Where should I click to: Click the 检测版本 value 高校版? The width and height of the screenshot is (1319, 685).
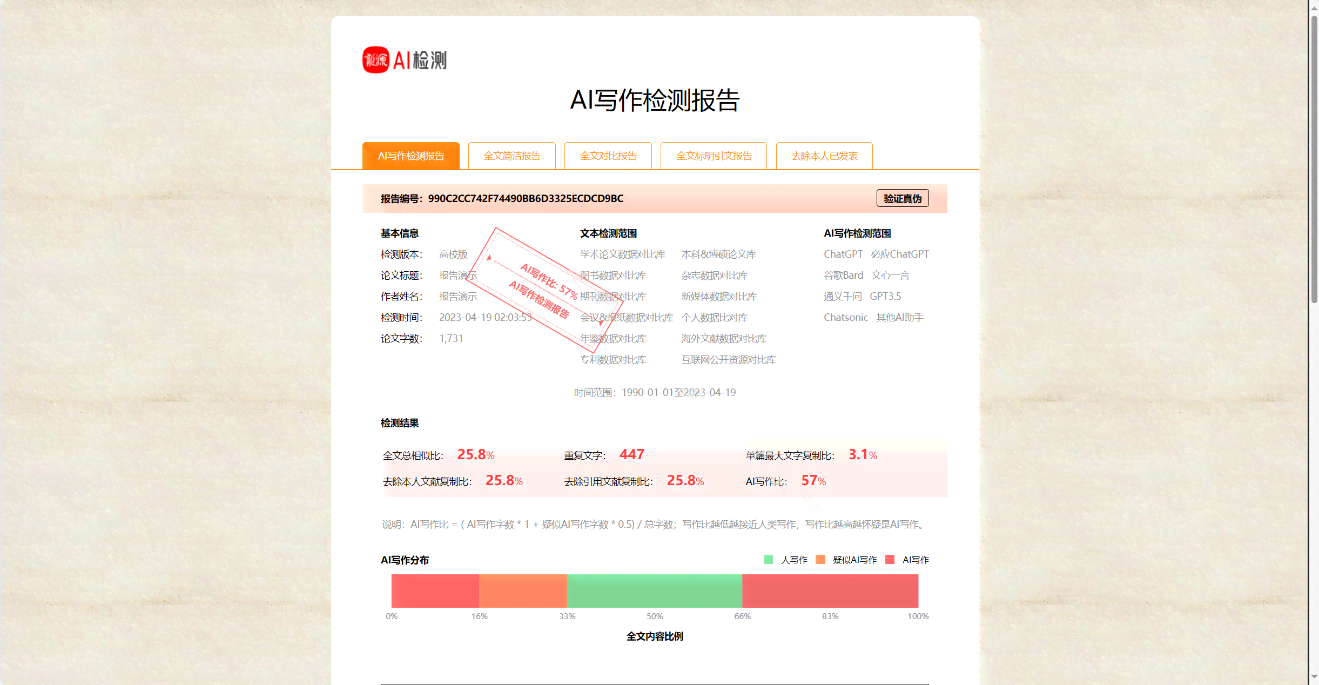(x=453, y=254)
